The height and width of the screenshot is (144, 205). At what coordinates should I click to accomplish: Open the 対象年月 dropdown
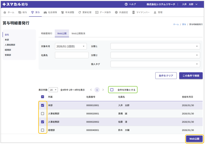pos(71,46)
